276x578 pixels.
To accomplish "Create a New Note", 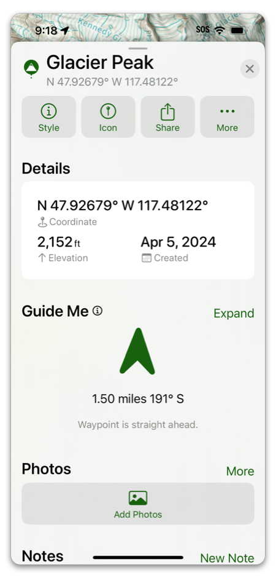I will tap(227, 558).
